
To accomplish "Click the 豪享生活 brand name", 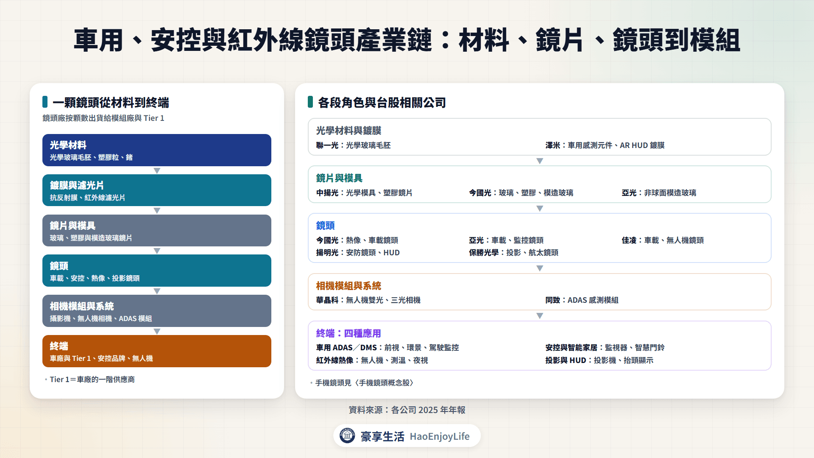I will coord(382,436).
